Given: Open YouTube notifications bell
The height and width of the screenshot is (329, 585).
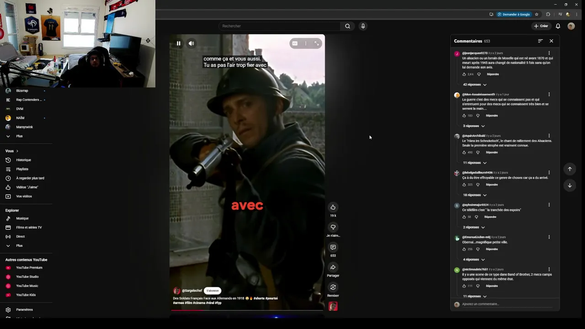Looking at the screenshot, I should 558,26.
